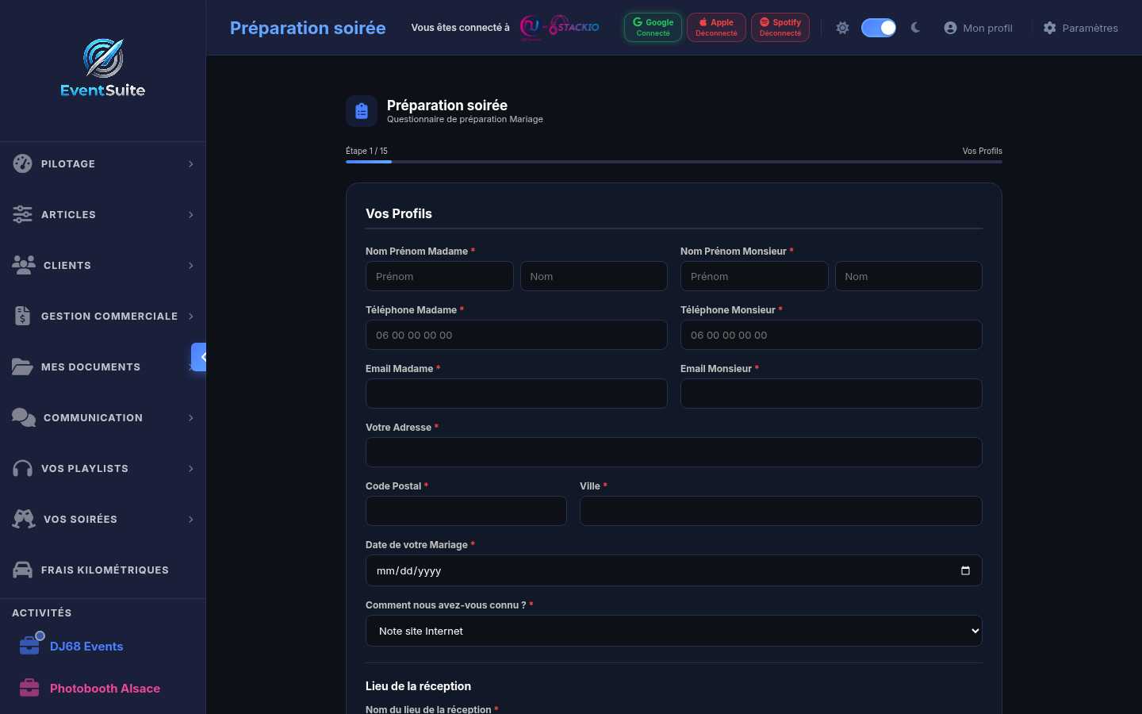This screenshot has height=714, width=1142.
Task: Click the questionnaire clipboard icon beside Préparation soirée
Action: point(362,110)
